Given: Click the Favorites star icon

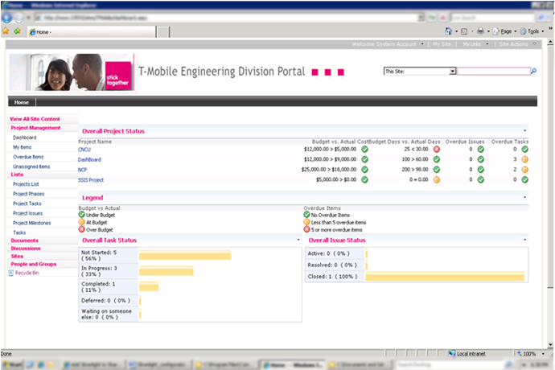Looking at the screenshot, I should click(x=6, y=31).
